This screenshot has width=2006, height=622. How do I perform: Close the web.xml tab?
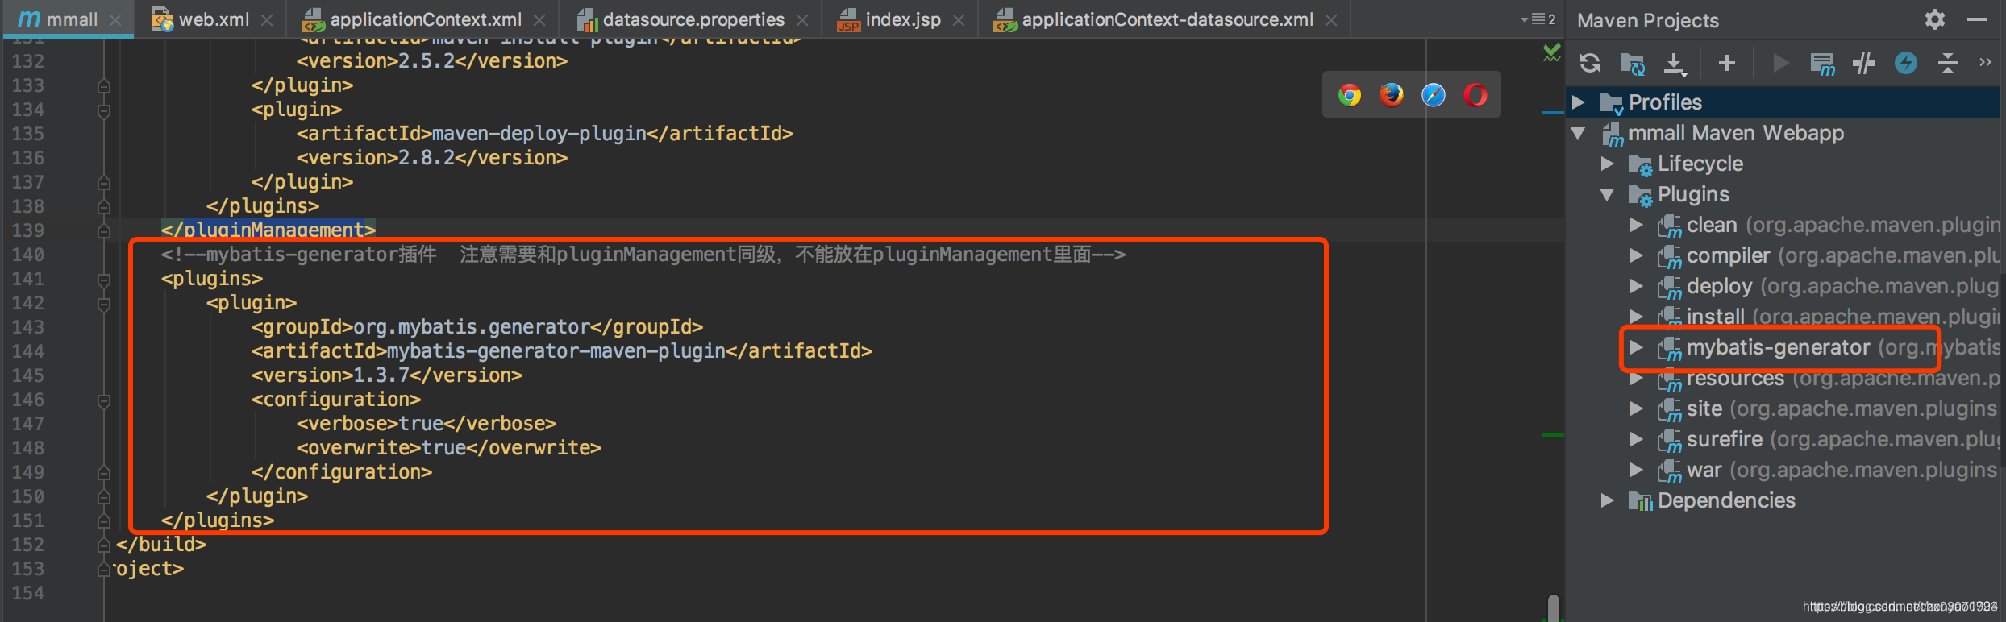(x=267, y=20)
